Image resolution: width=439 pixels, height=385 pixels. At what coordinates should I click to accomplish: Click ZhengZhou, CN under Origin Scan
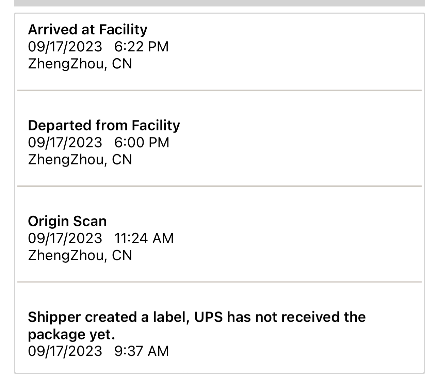pos(80,255)
